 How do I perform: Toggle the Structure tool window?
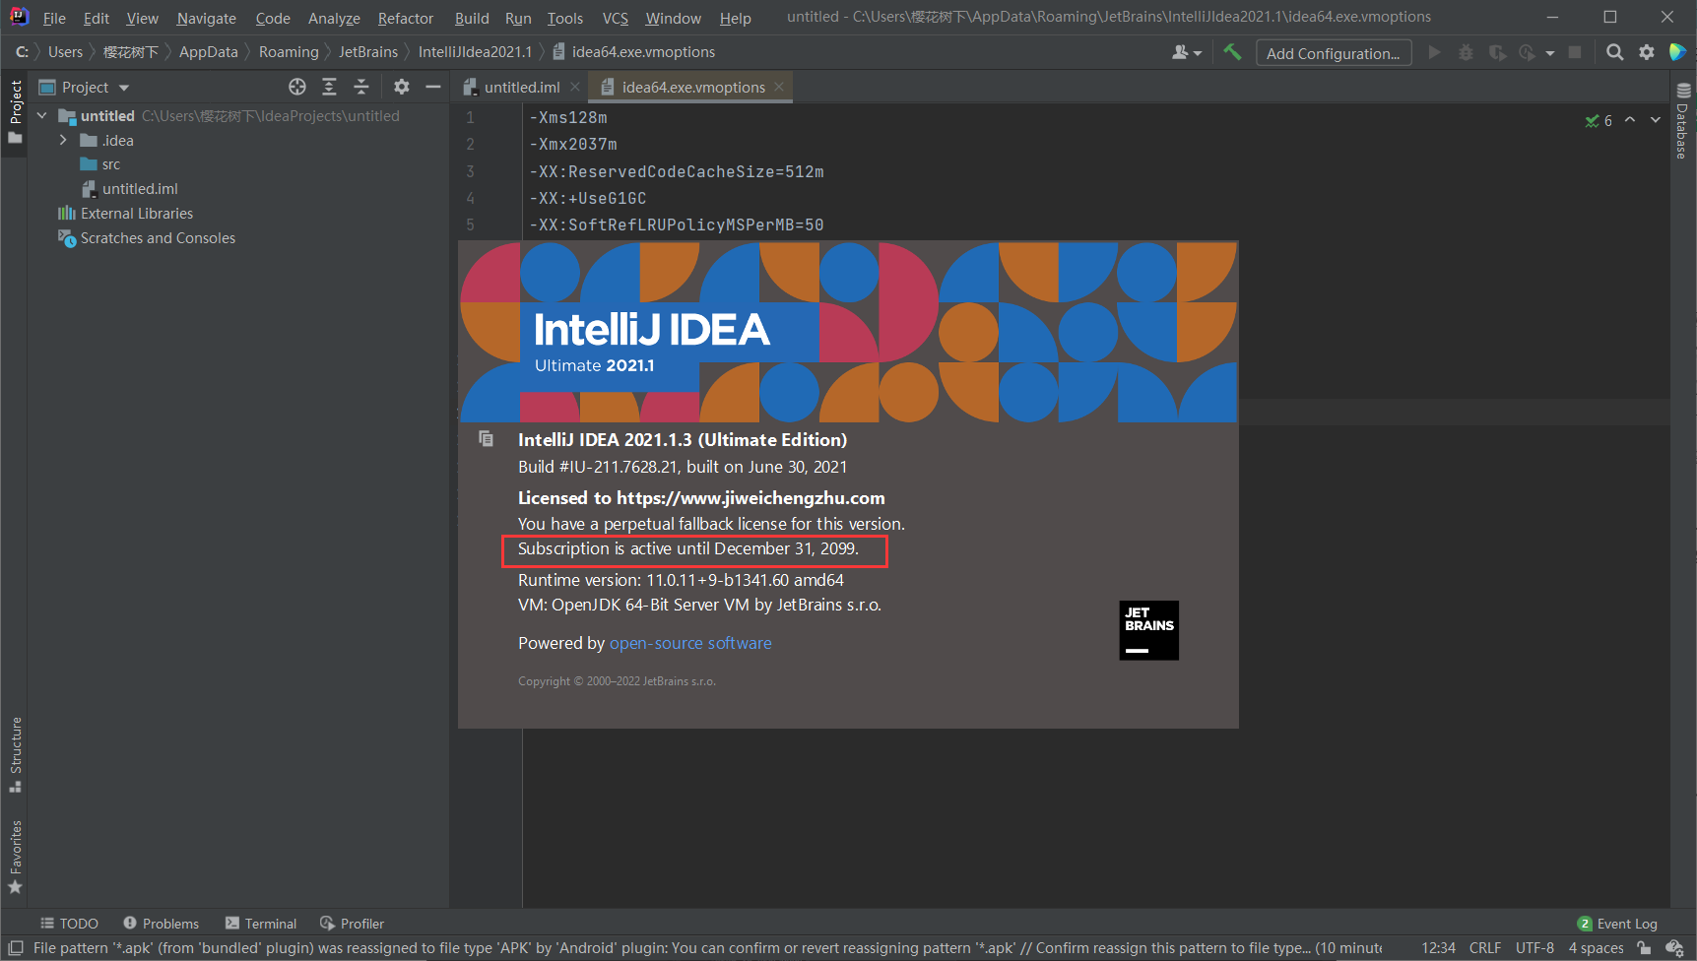point(16,754)
